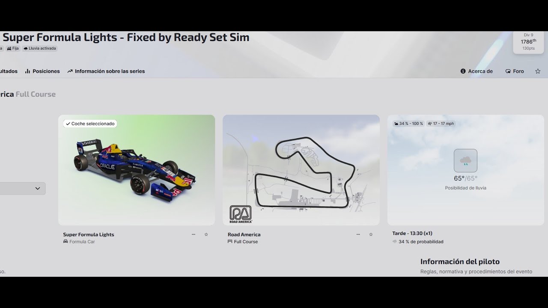548x308 pixels.
Task: Click the rain weather icon
Action: [465, 161]
